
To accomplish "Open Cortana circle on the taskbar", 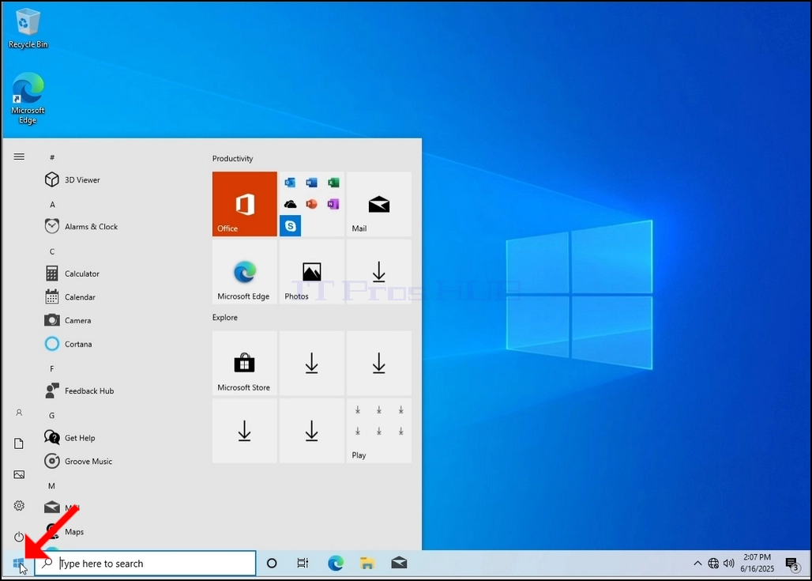I will point(272,564).
